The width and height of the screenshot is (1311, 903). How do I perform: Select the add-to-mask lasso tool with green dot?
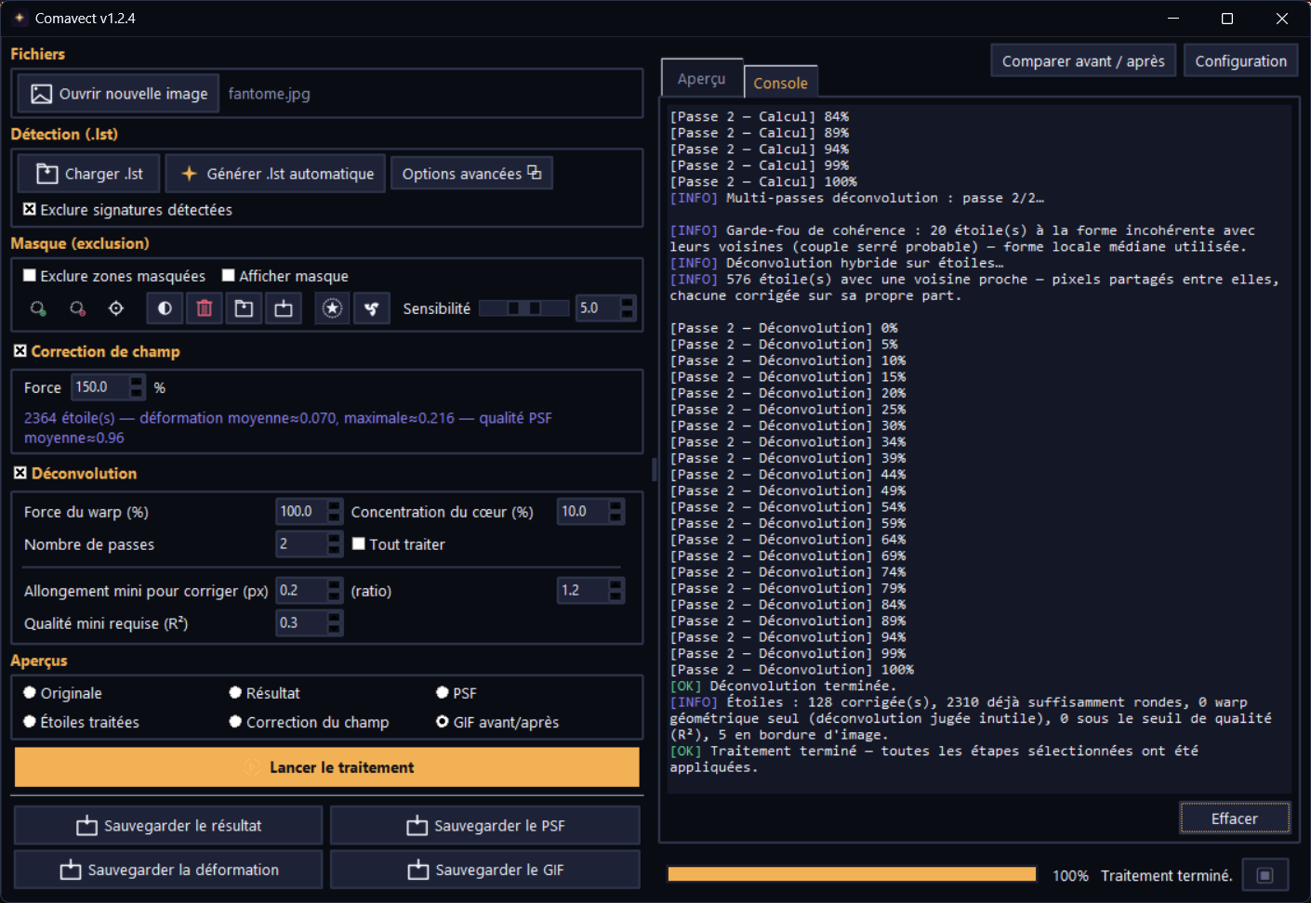click(38, 308)
